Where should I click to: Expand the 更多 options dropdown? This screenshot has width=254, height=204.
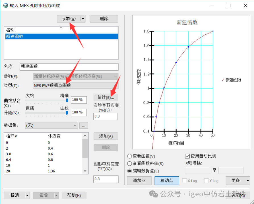(x=247, y=181)
